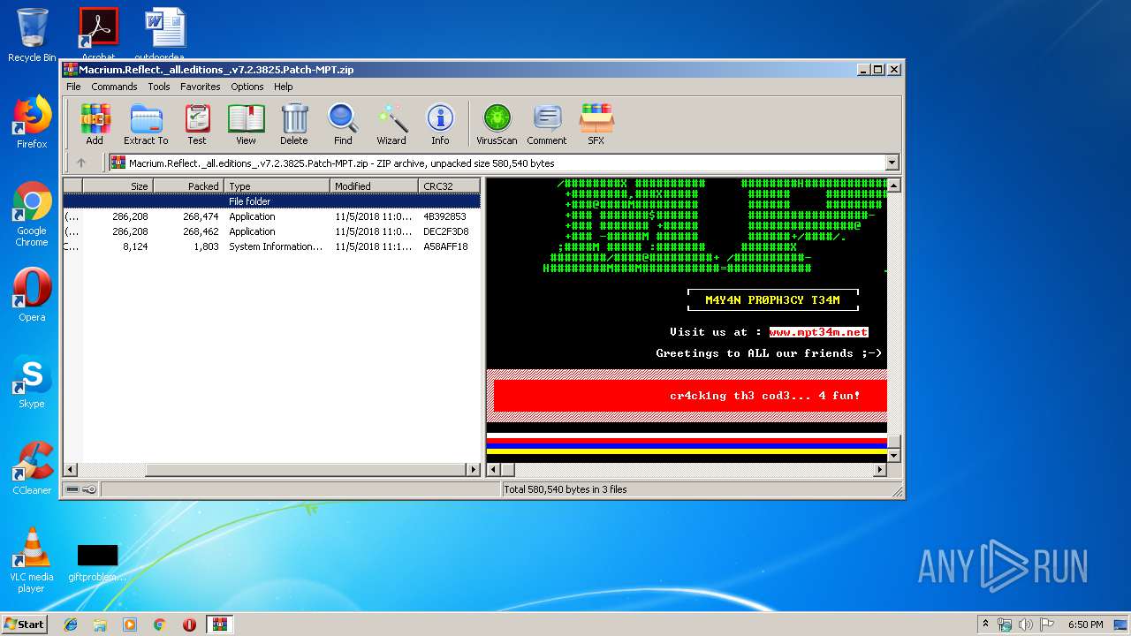Screen dimensions: 1131x636
Task: Open Internet Explorer from the taskbar
Action: (x=71, y=625)
